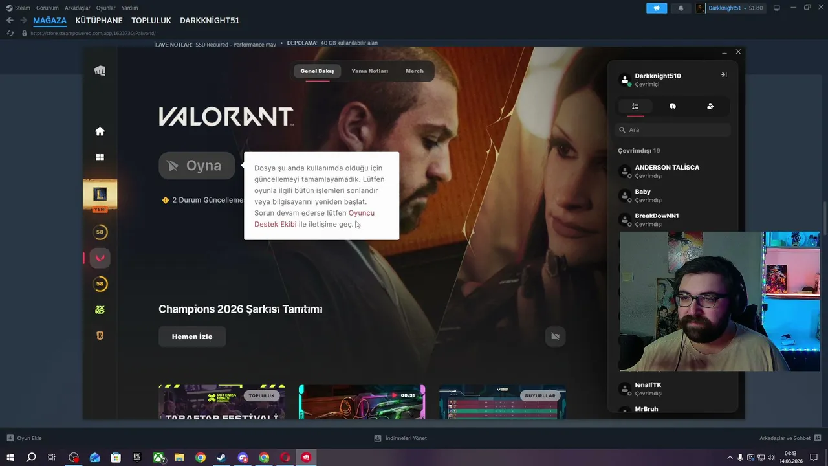Open Epic Games Launcher from taskbar
The height and width of the screenshot is (466, 828).
pyautogui.click(x=137, y=458)
